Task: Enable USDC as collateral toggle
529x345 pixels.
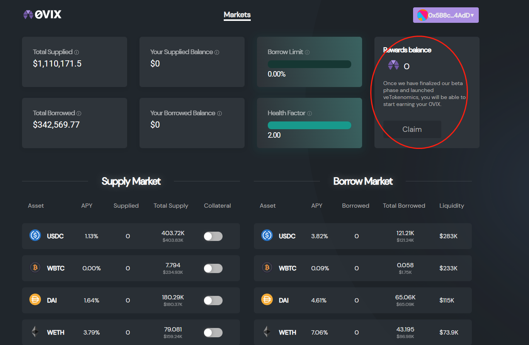Action: click(x=213, y=236)
